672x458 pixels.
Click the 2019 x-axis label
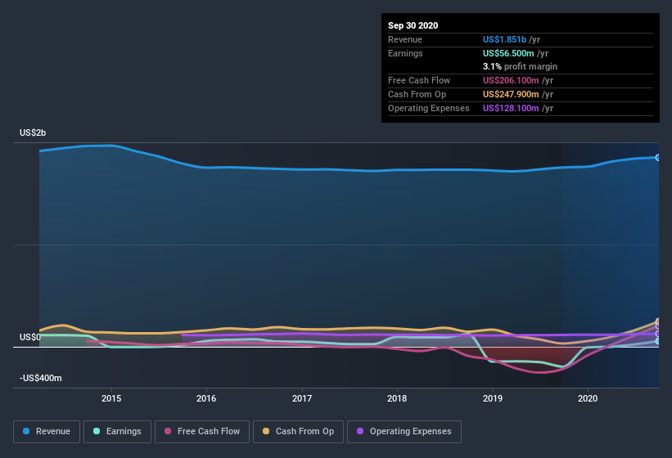(493, 398)
